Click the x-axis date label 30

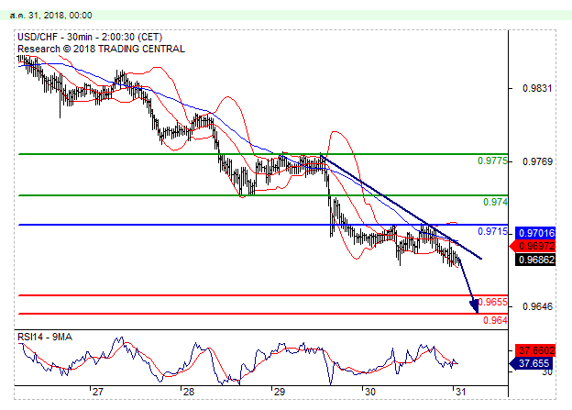click(370, 392)
